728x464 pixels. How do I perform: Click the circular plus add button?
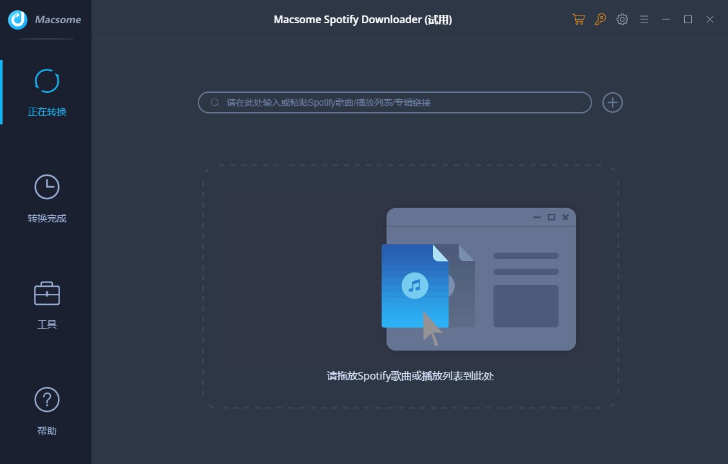point(612,102)
